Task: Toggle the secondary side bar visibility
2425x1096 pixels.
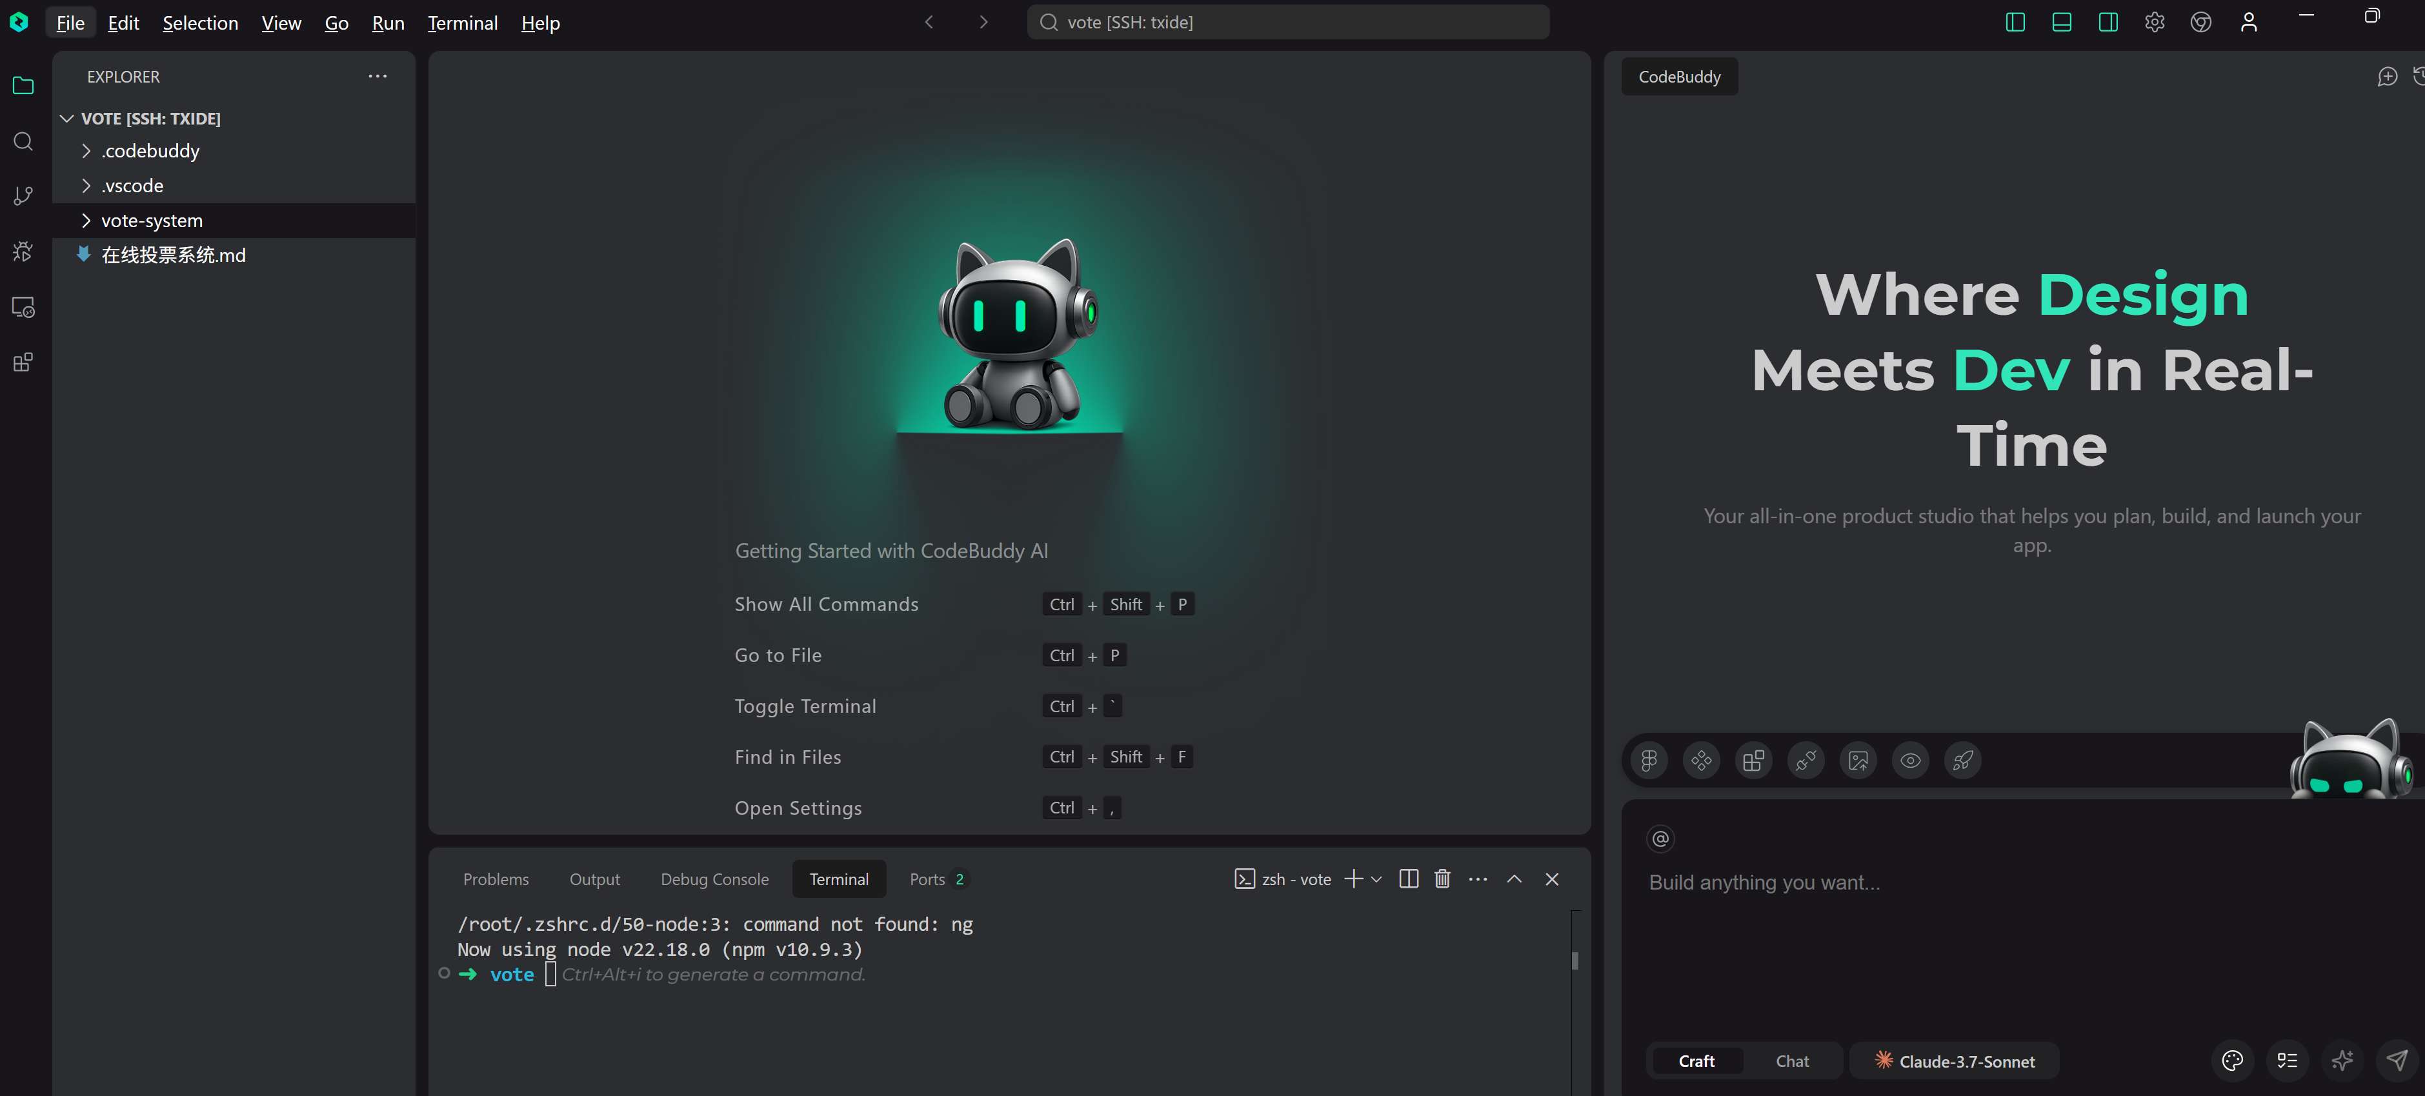Action: [x=2109, y=22]
